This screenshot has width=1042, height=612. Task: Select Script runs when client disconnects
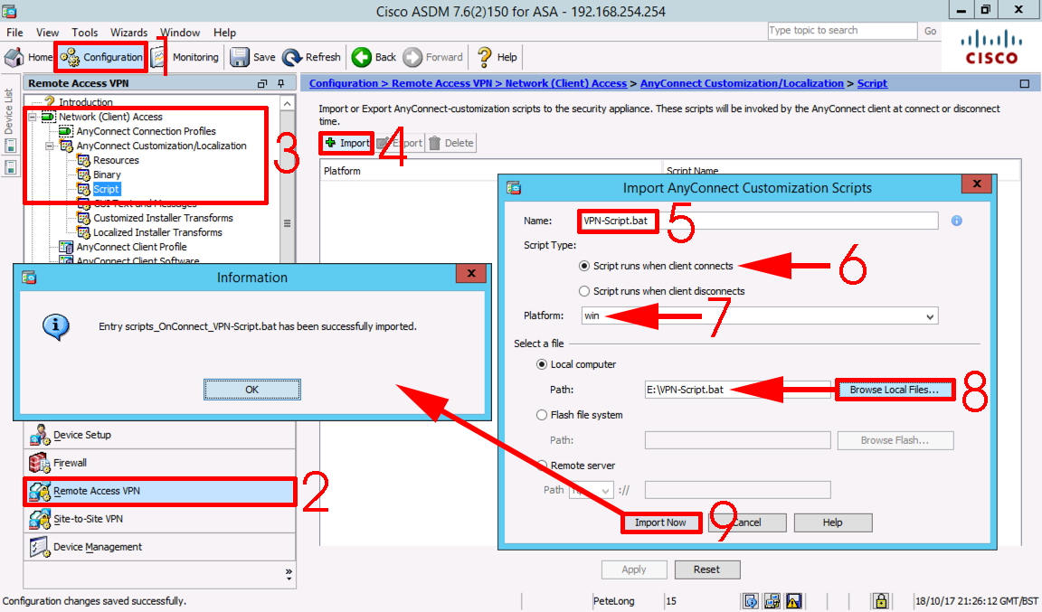pos(584,291)
